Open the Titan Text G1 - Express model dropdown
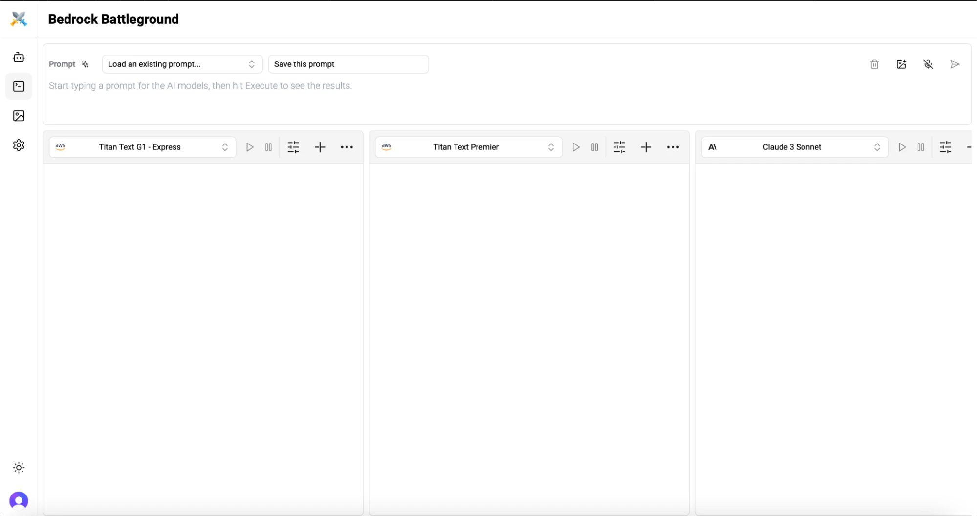The height and width of the screenshot is (516, 977). tap(142, 147)
